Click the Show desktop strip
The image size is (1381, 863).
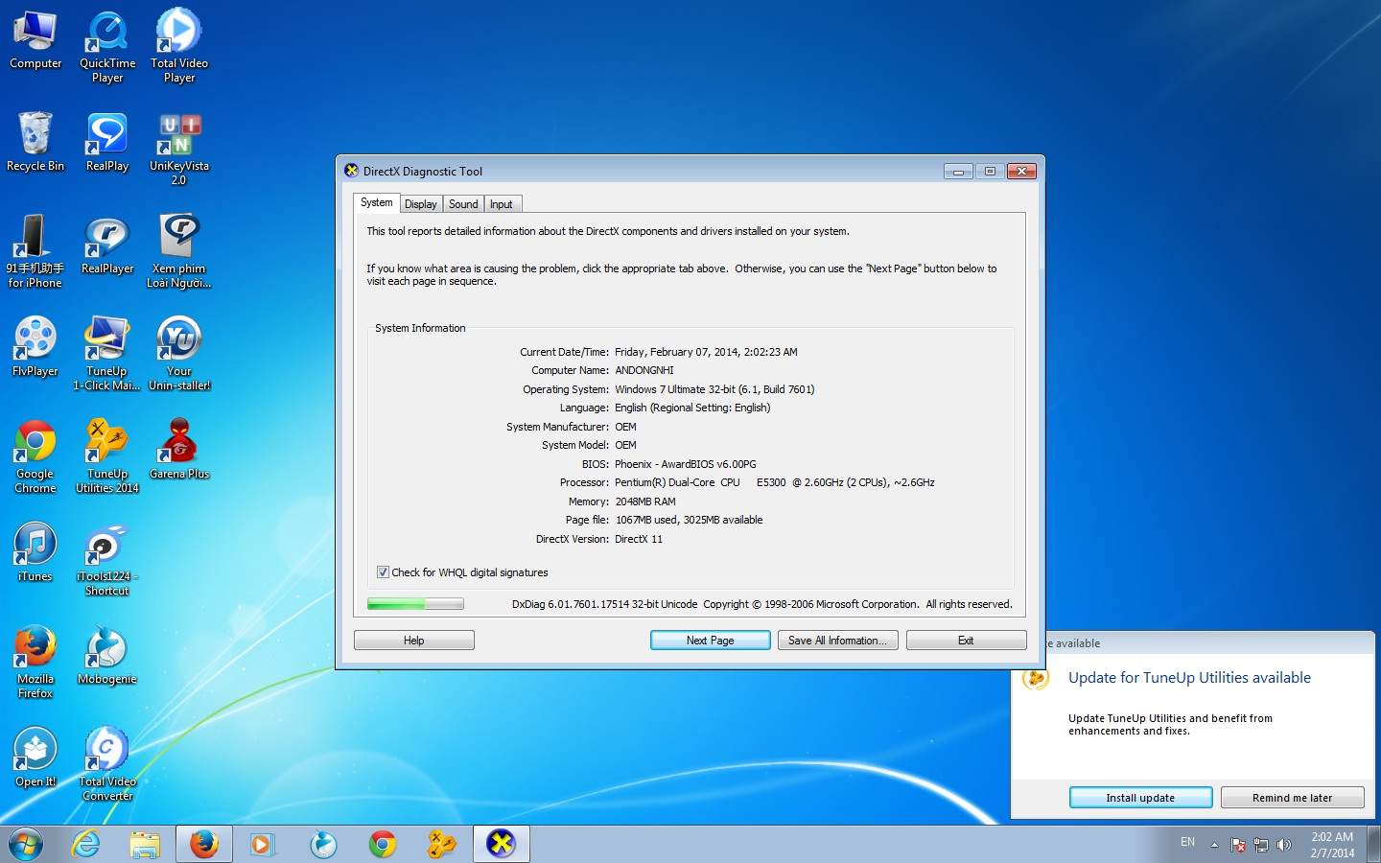pos(1373,845)
